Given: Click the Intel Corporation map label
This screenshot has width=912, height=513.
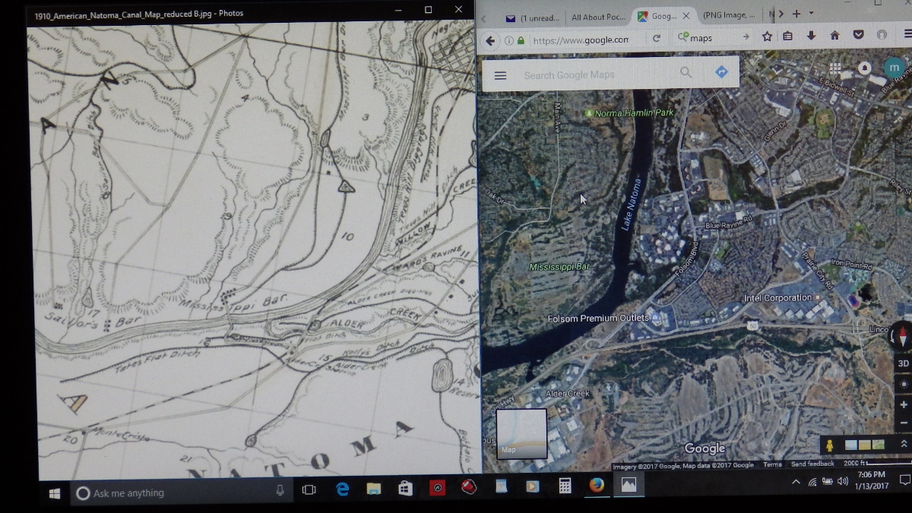Looking at the screenshot, I should coord(777,298).
